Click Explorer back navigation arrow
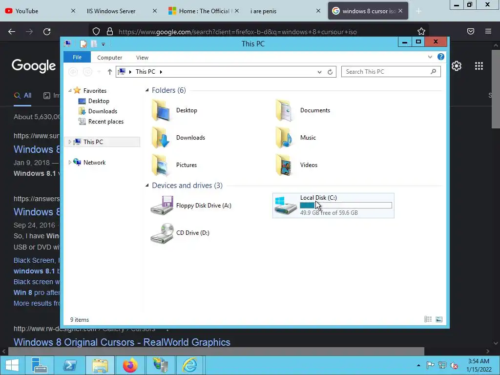The image size is (500, 375). (73, 72)
